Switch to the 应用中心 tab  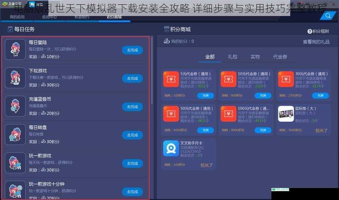(49, 17)
